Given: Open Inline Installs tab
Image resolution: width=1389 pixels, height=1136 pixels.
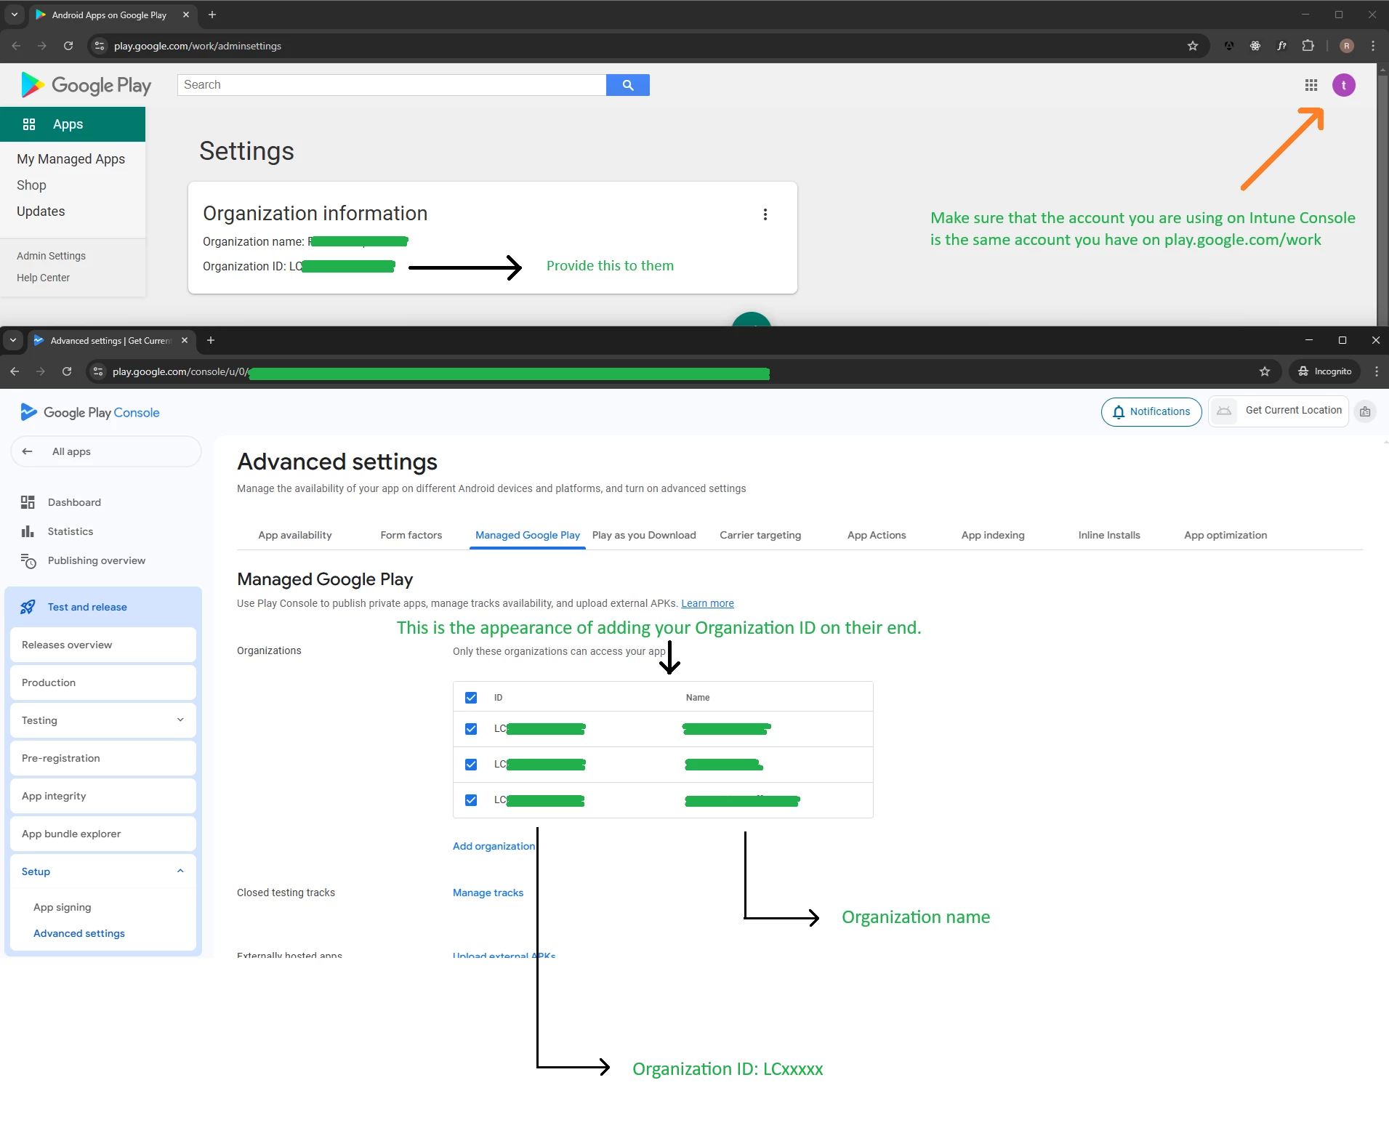Looking at the screenshot, I should [x=1109, y=535].
